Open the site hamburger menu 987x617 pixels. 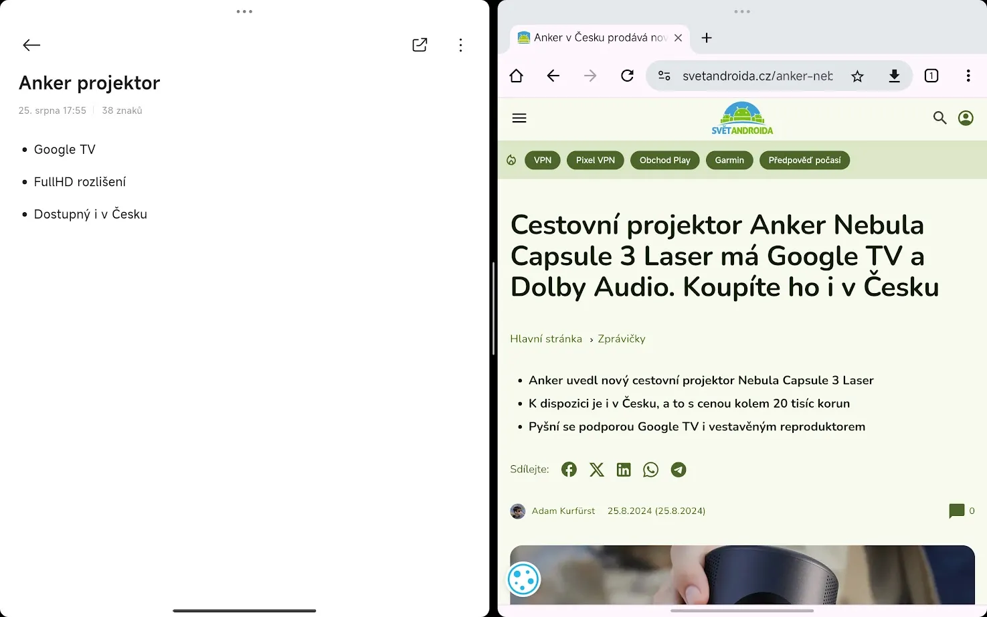tap(519, 118)
